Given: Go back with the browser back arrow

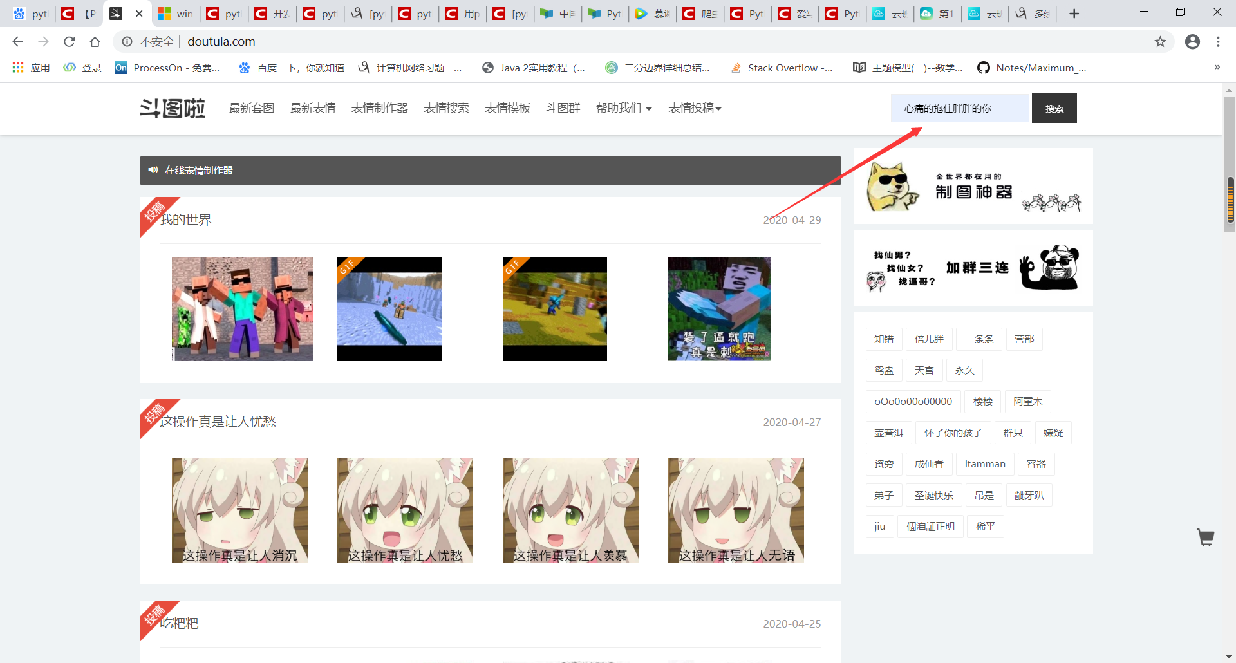Looking at the screenshot, I should tap(17, 42).
